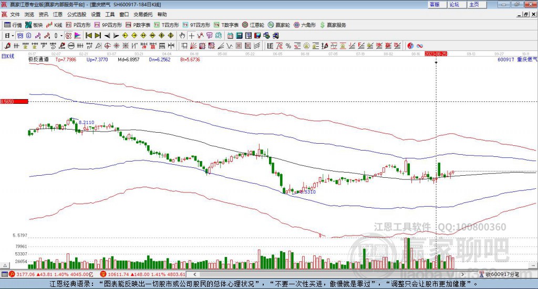Open the 9T四方形 tool
The image size is (538, 289).
196,25
